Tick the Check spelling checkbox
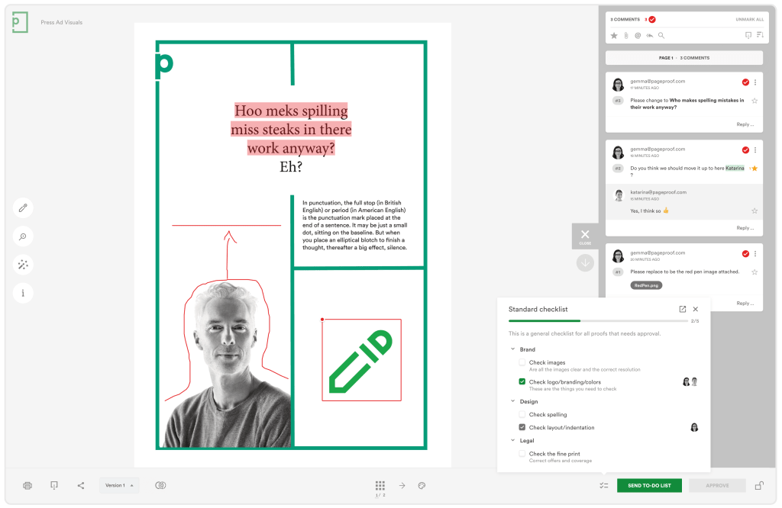This screenshot has width=782, height=508. coord(522,415)
